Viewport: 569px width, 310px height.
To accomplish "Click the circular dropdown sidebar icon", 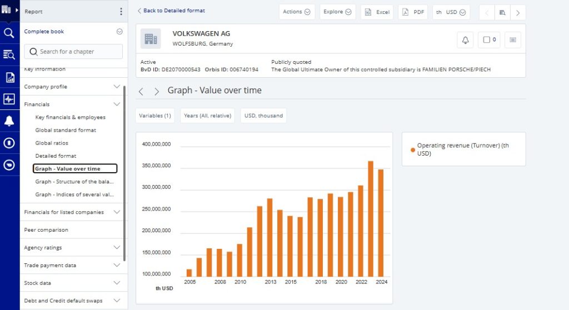I will click(x=9, y=165).
